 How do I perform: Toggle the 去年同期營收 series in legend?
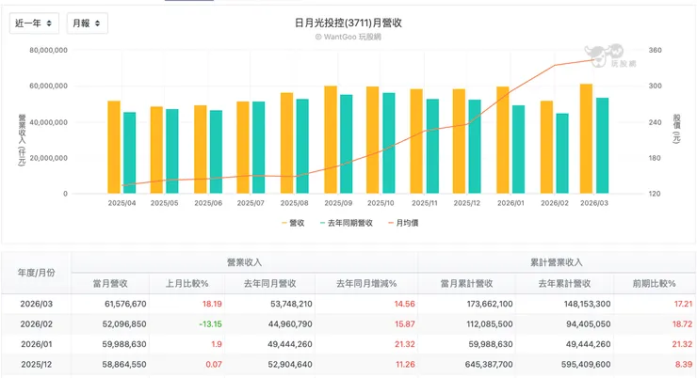click(347, 223)
